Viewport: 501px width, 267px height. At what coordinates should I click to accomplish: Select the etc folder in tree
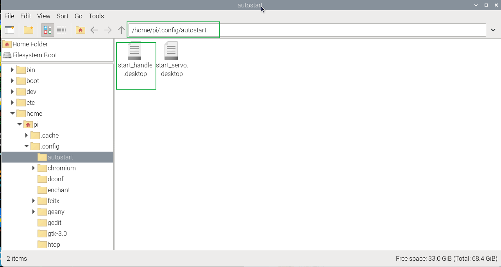(x=30, y=103)
